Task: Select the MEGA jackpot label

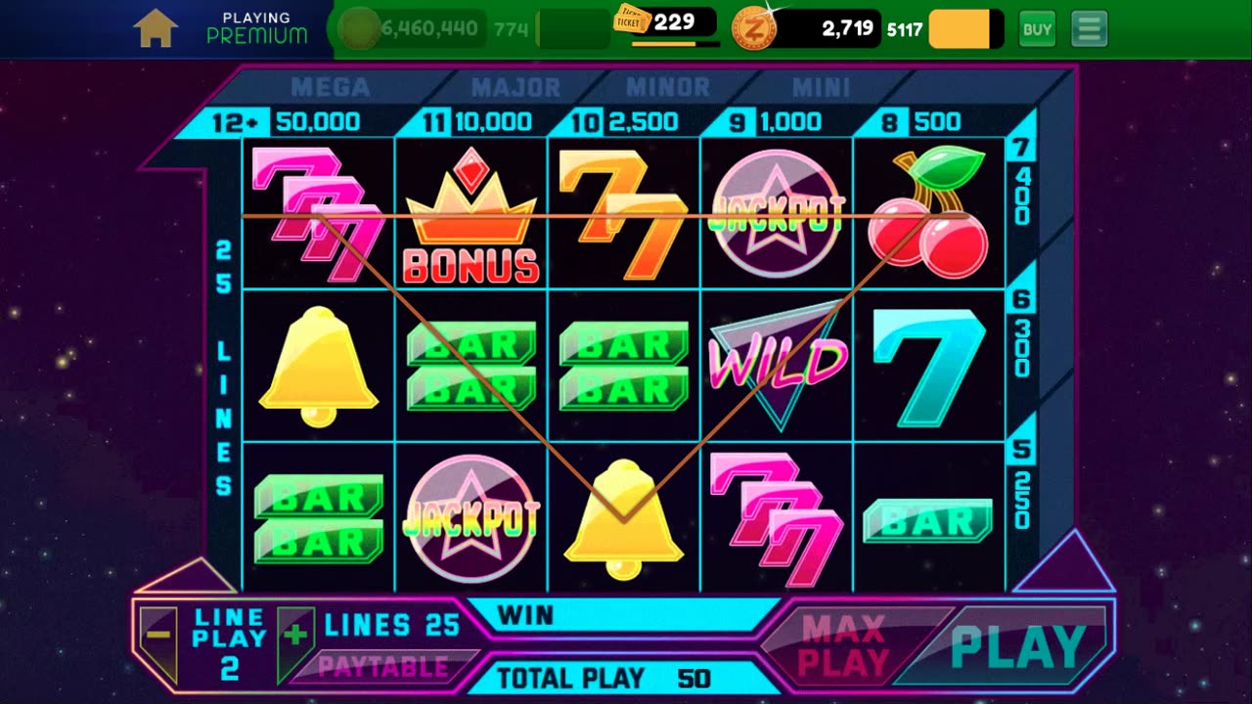Action: (x=331, y=88)
